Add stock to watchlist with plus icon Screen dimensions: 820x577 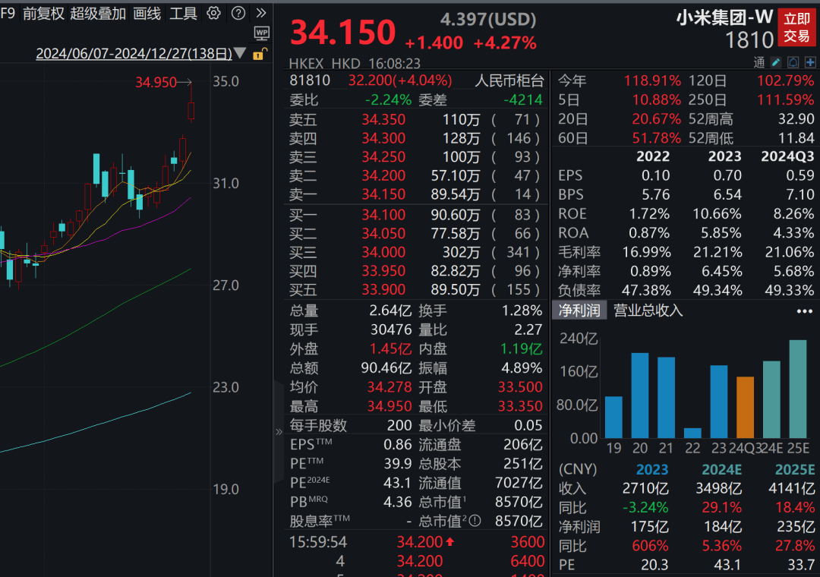click(810, 63)
